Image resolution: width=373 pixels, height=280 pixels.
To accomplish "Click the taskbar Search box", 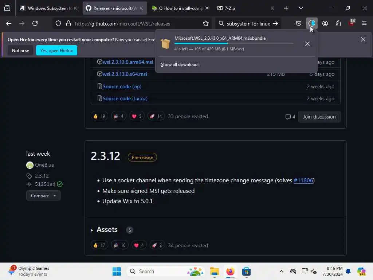I will tap(166, 271).
